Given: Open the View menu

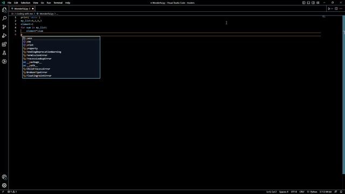Looking at the screenshot, I should coord(36,3).
